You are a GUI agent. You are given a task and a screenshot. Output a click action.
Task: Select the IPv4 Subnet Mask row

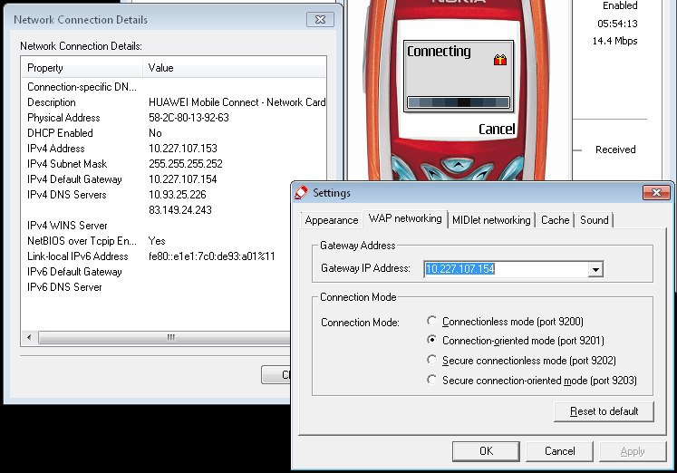(x=174, y=164)
